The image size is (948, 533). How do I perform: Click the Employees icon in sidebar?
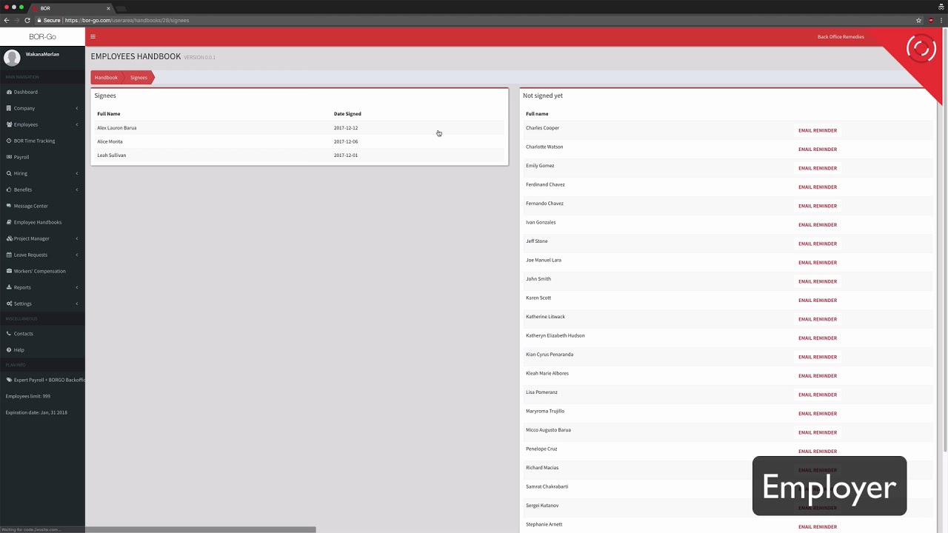9,124
